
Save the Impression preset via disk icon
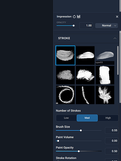[x=79, y=17]
